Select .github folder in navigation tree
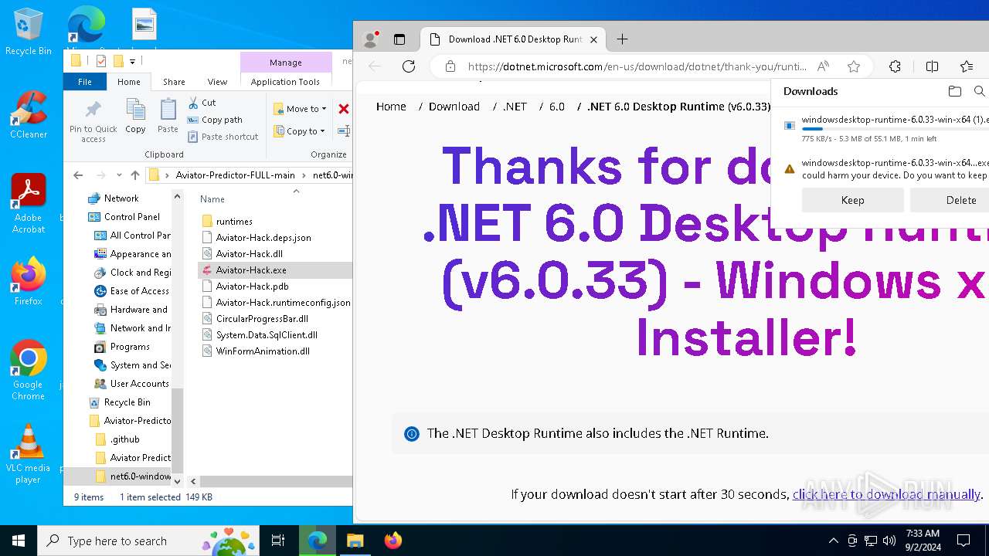Screen dimensions: 989x556 [x=124, y=439]
